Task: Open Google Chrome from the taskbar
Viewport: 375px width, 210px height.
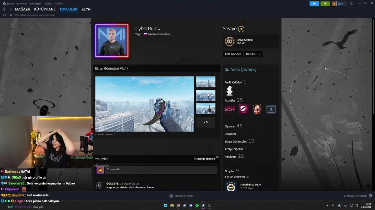Action: [x=178, y=205]
